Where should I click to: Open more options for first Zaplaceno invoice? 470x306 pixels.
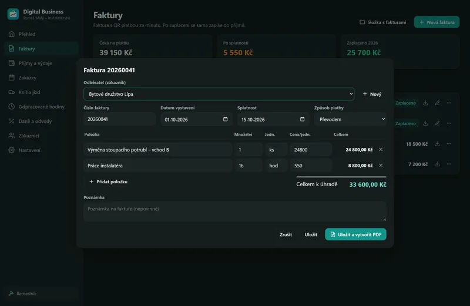point(449,103)
